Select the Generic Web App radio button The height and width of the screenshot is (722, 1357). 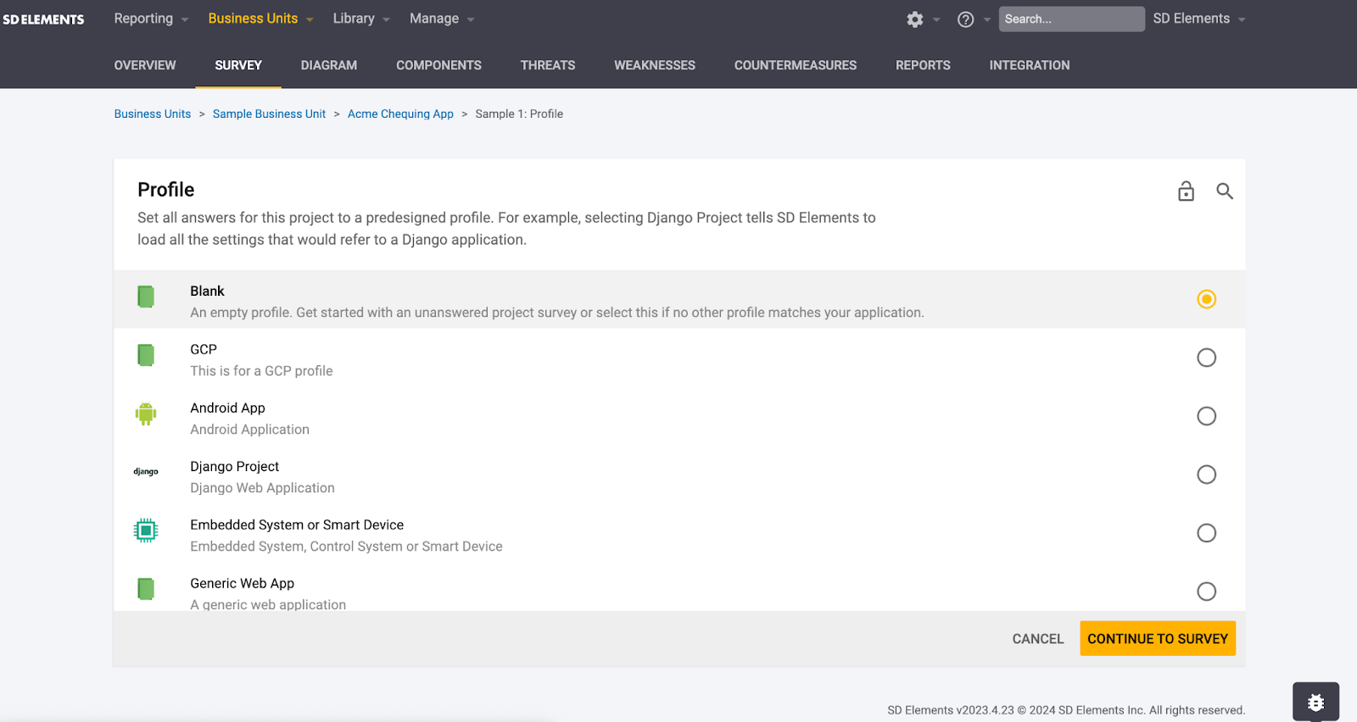click(x=1206, y=591)
